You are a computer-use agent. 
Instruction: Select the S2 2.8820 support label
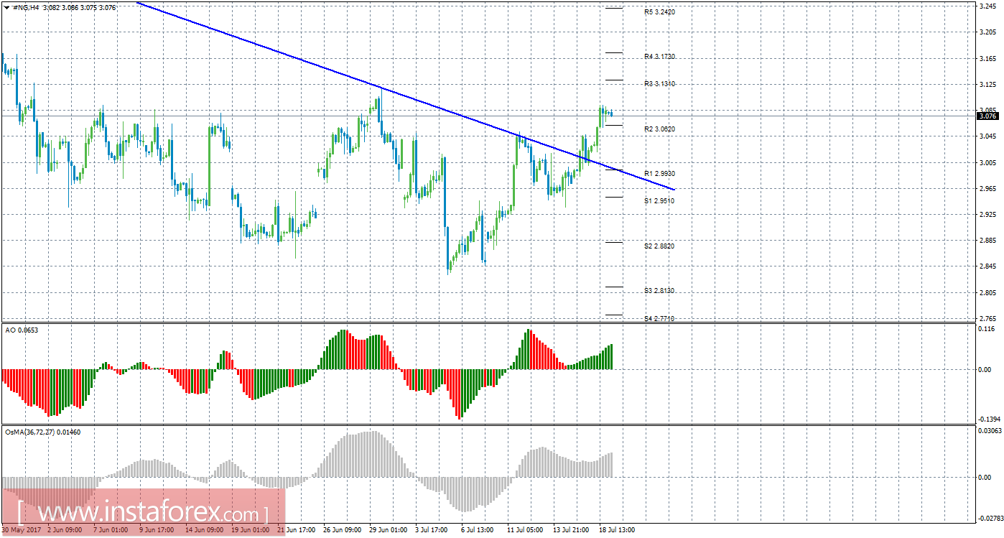pos(660,246)
